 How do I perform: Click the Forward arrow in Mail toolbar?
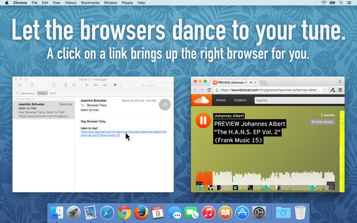point(105,85)
